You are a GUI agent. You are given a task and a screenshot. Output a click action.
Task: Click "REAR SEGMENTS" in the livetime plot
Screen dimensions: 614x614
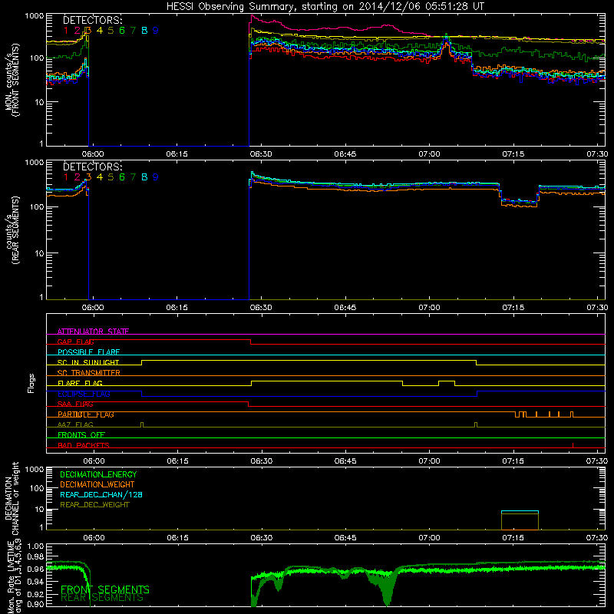(102, 598)
